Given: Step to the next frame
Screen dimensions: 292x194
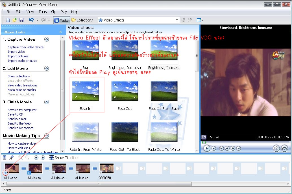Looking at the screenshot, I should point(233,148).
